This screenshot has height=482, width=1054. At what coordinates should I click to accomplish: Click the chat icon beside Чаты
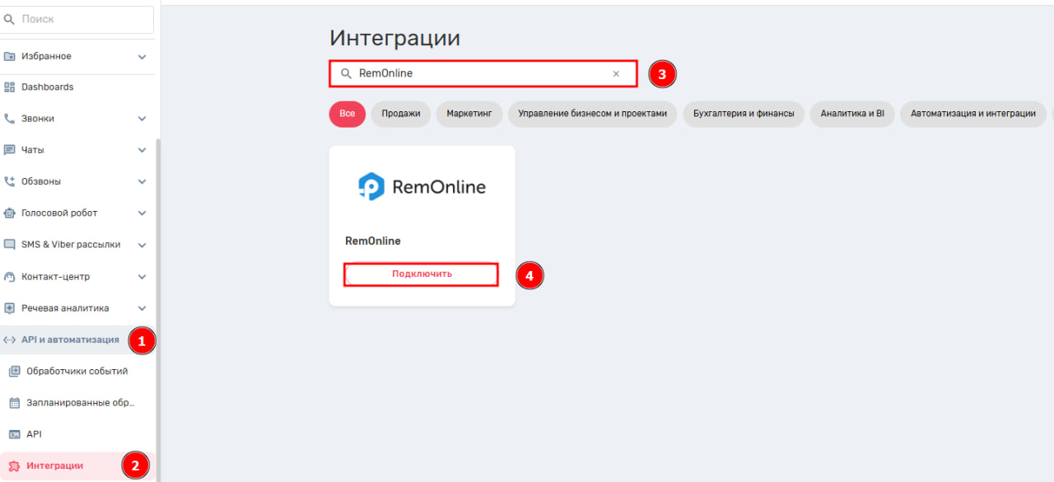tap(10, 150)
